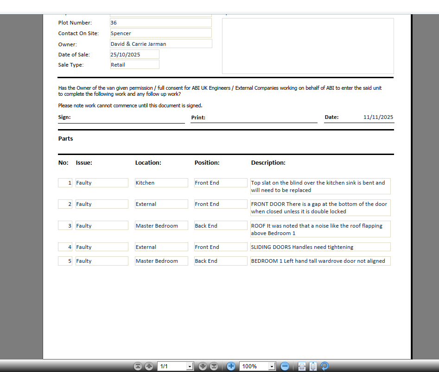Go to the next page arrow
Viewport: 439px width, 372px height.
[x=203, y=366]
